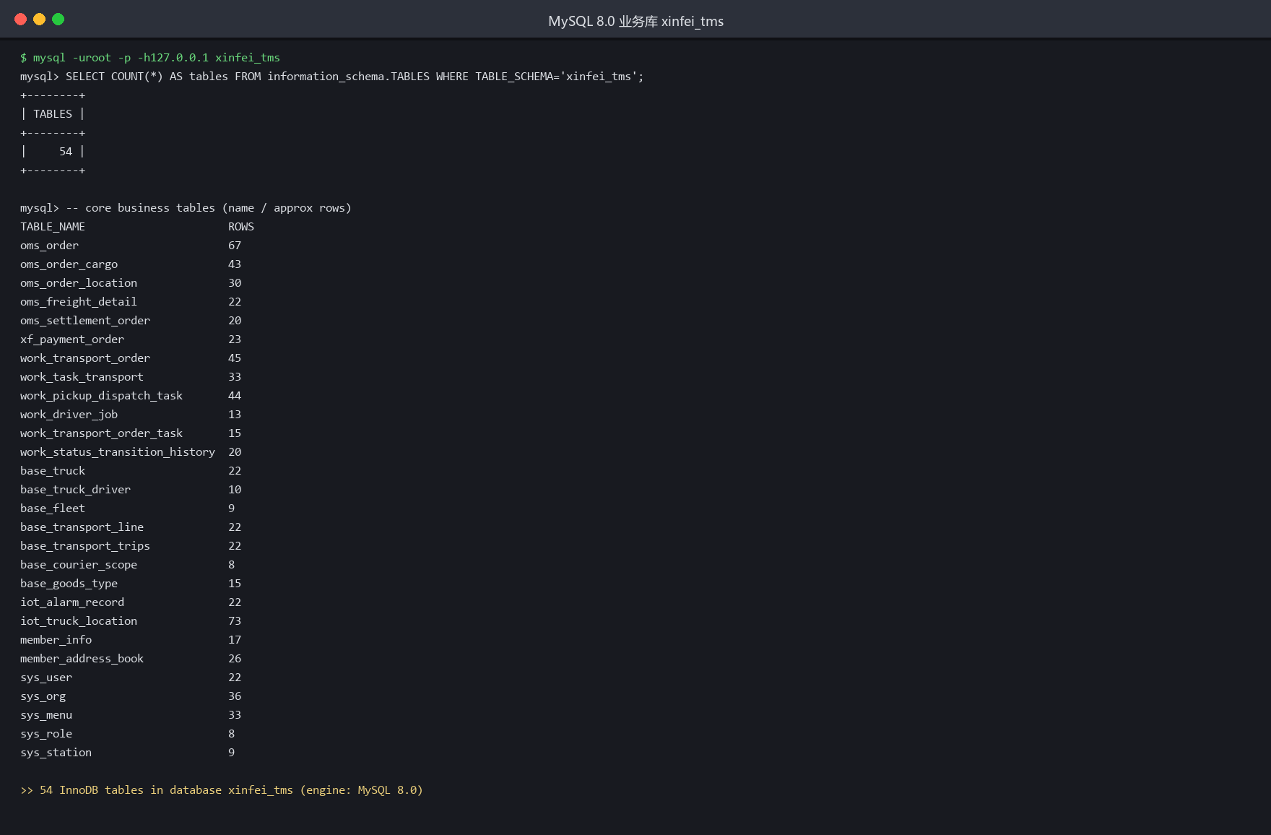Click the oms_freight_detail table row
Image resolution: width=1271 pixels, height=835 pixels.
click(x=131, y=302)
